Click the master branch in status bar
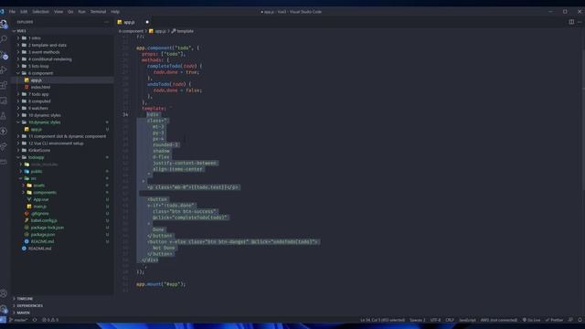 click(x=18, y=320)
